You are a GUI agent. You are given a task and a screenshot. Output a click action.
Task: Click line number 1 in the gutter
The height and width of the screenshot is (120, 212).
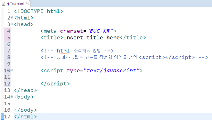(9, 11)
